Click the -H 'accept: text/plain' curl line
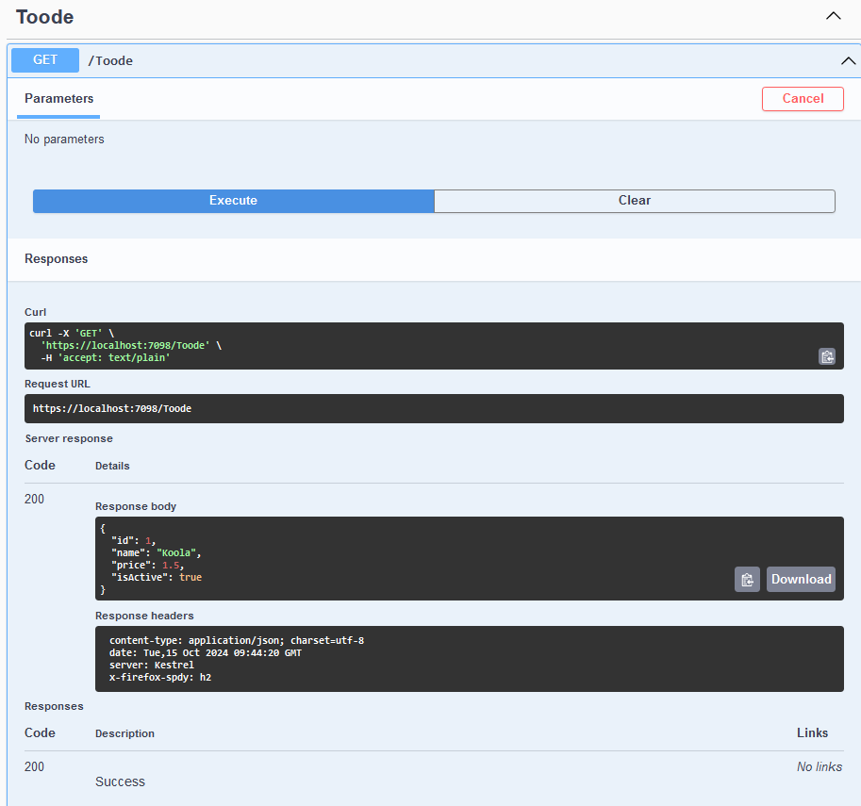Viewport: 861px width, 806px height. (106, 357)
